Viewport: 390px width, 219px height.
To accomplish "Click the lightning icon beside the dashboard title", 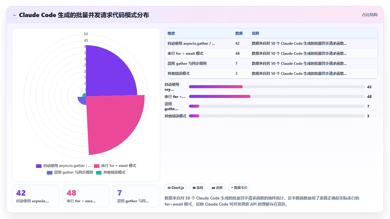I will pyautogui.click(x=15, y=15).
